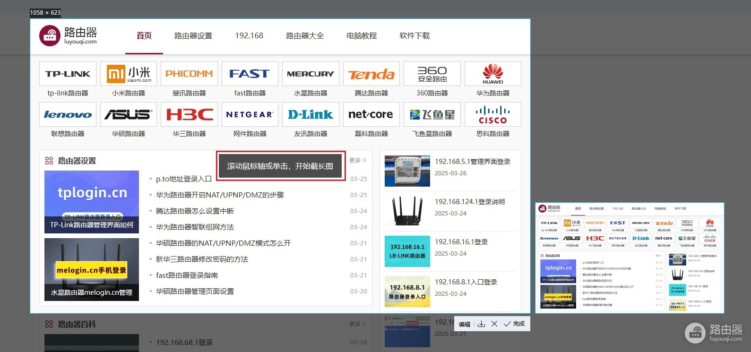The width and height of the screenshot is (751, 352).
Task: Open article 腾达路由器怎么设置中断
Action: click(x=195, y=211)
